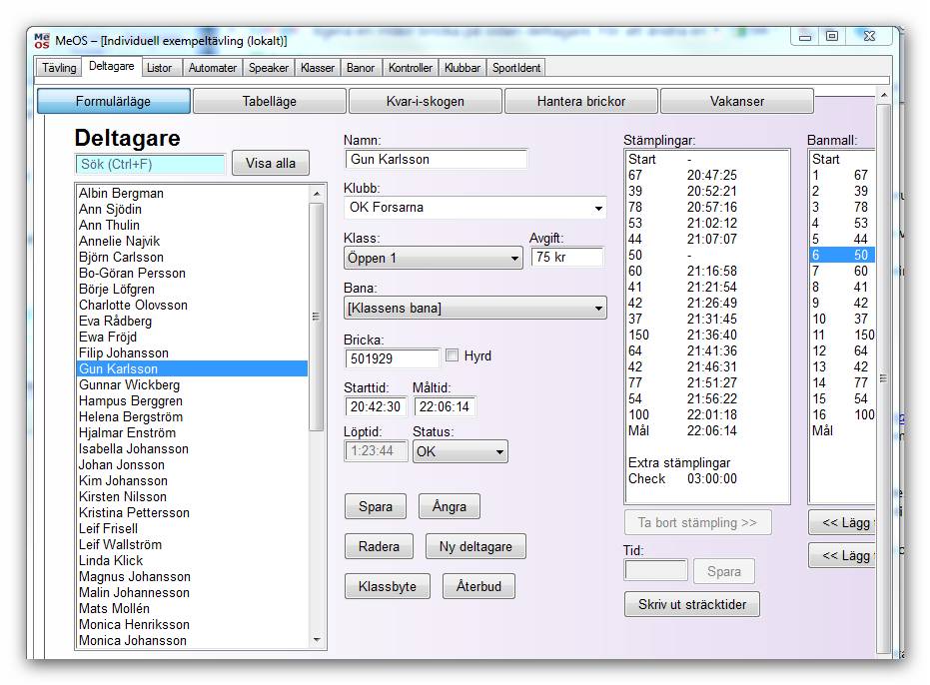Select Magnus Johansson in the list
Image resolution: width=930 pixels, height=685 pixels.
[192, 577]
